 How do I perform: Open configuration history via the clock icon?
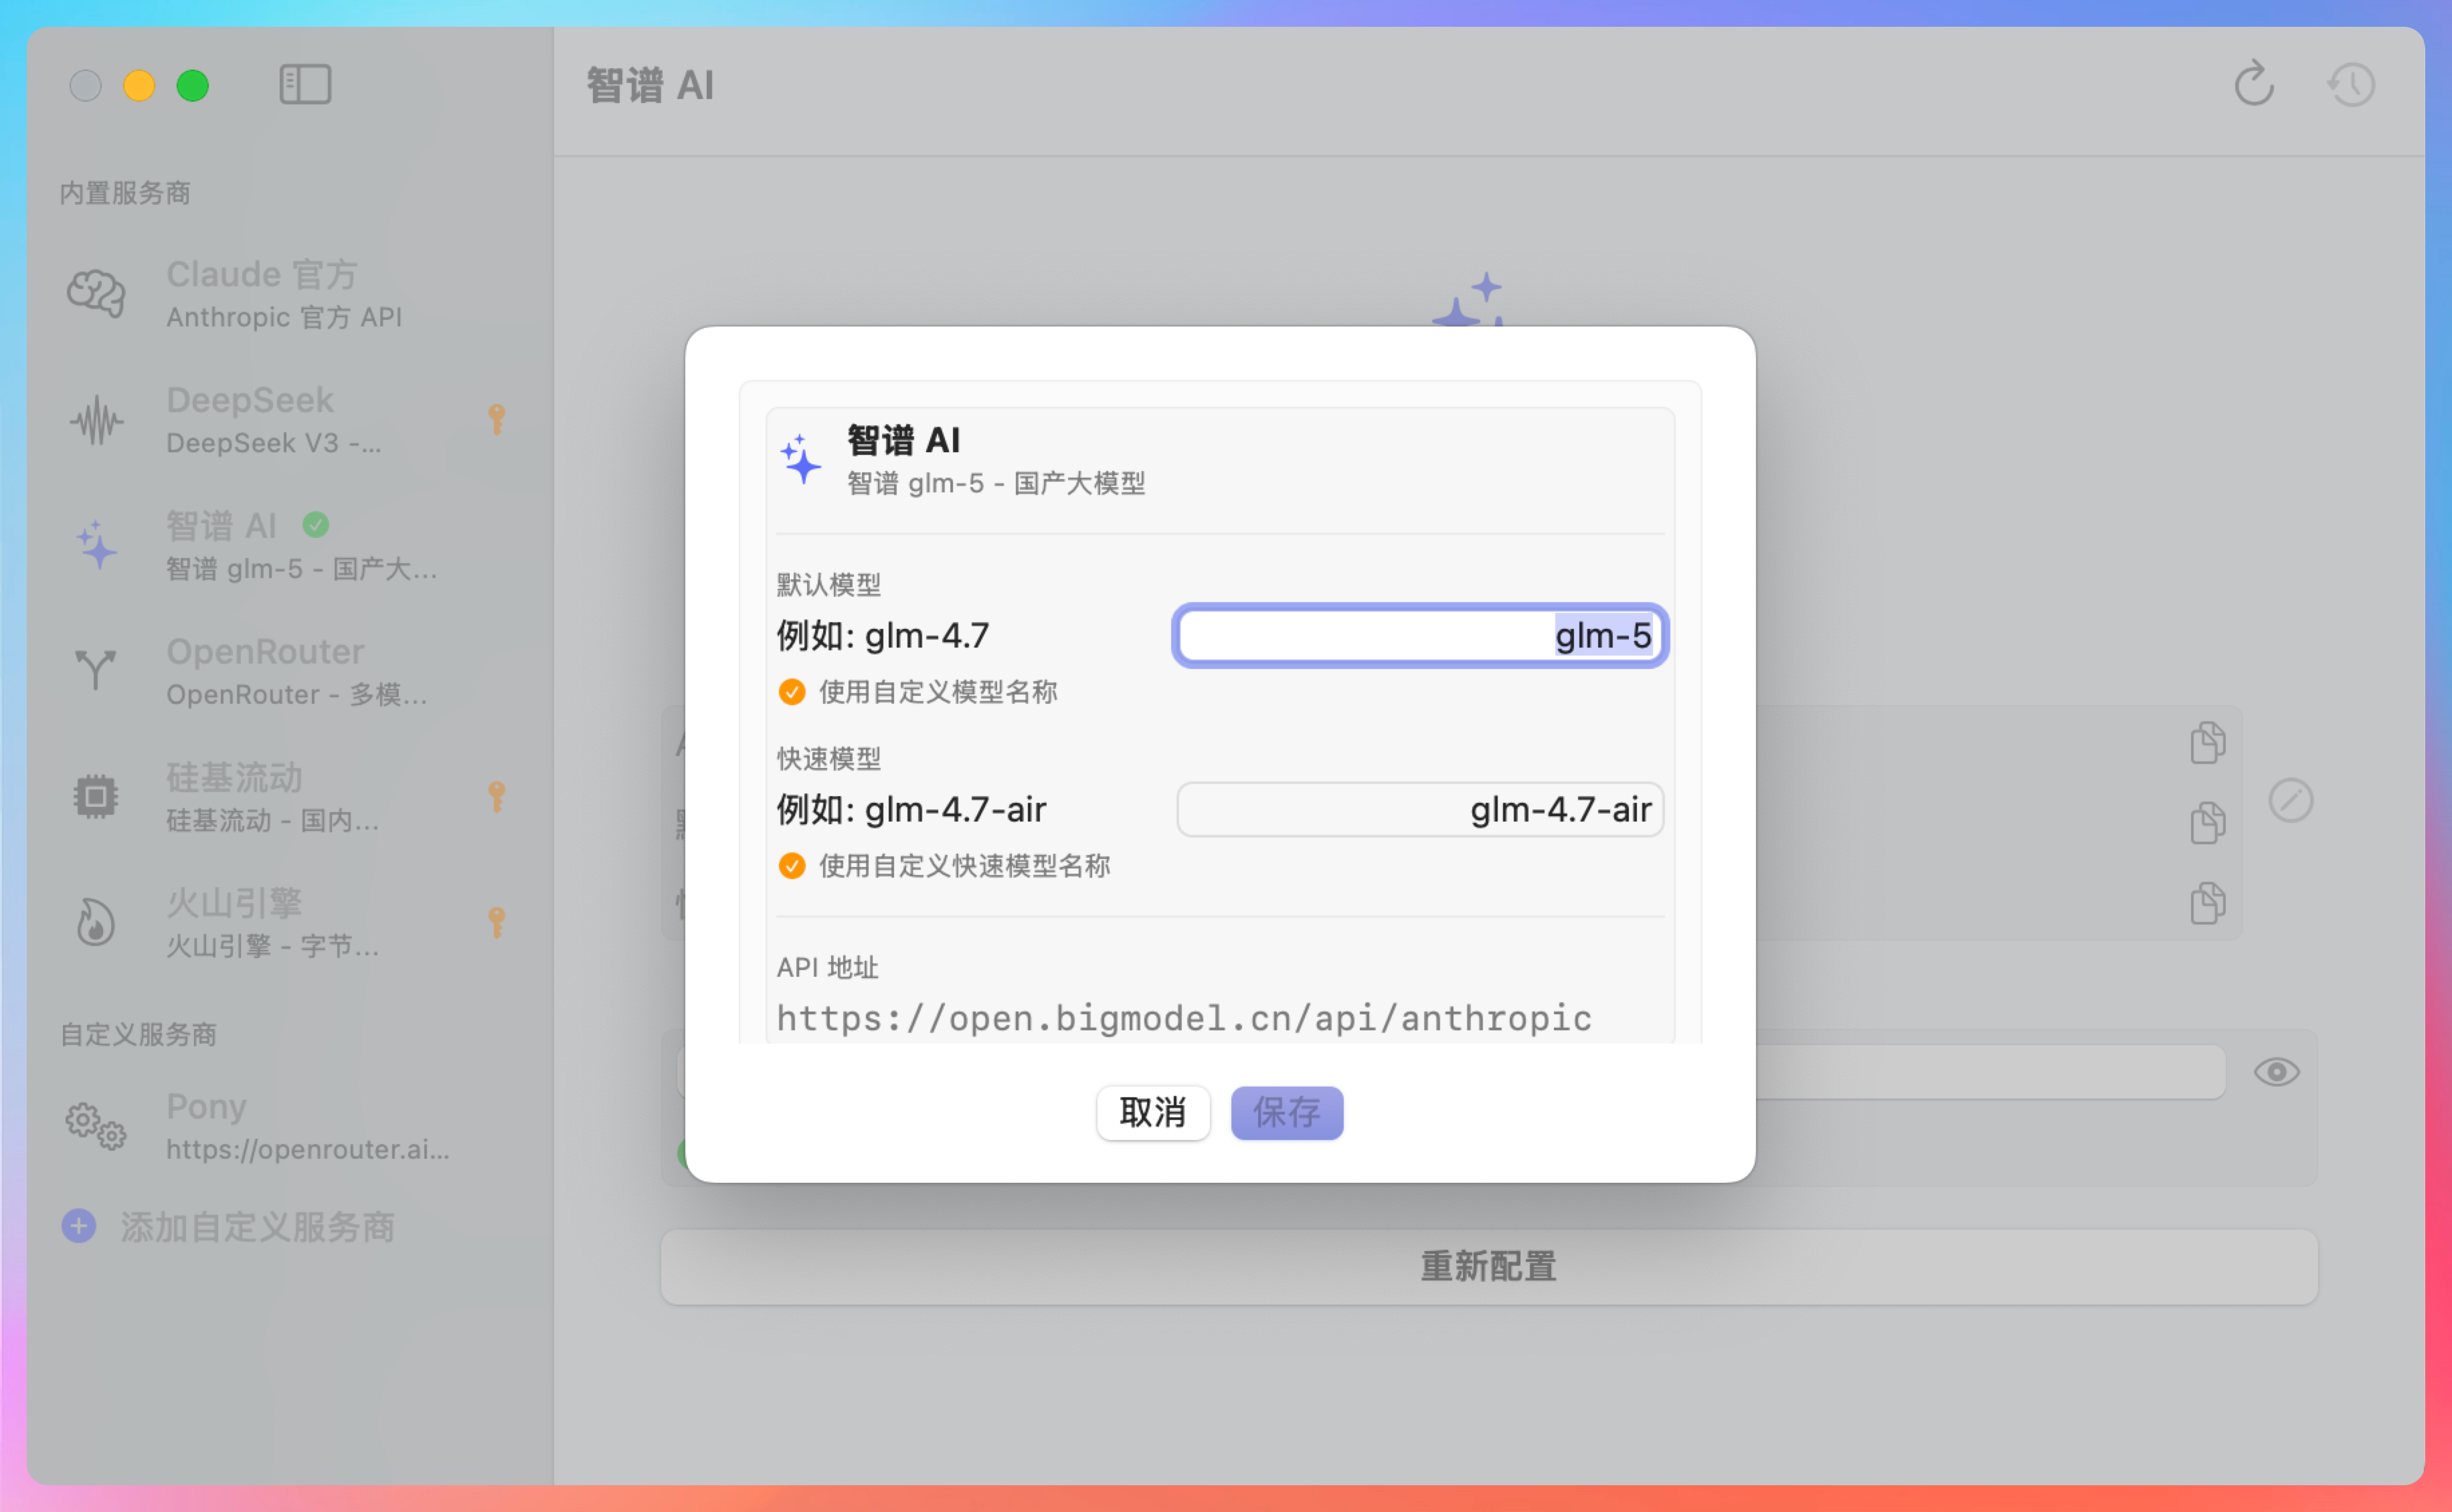2351,85
